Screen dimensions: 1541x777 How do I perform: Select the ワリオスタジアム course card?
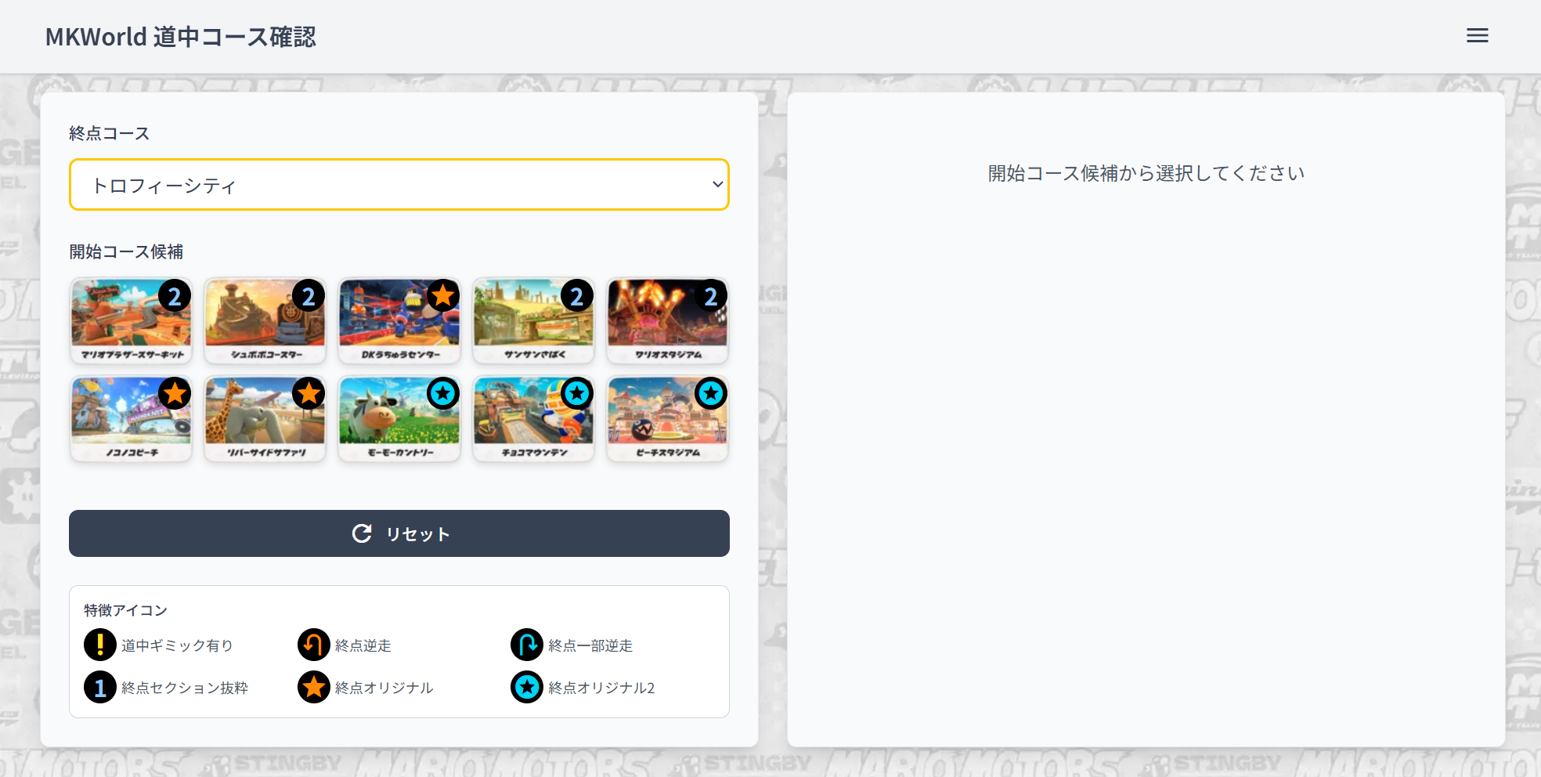(668, 321)
